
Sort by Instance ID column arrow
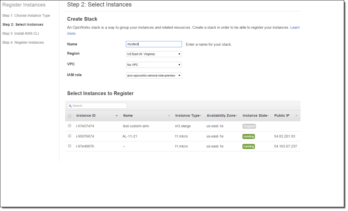click(116, 116)
